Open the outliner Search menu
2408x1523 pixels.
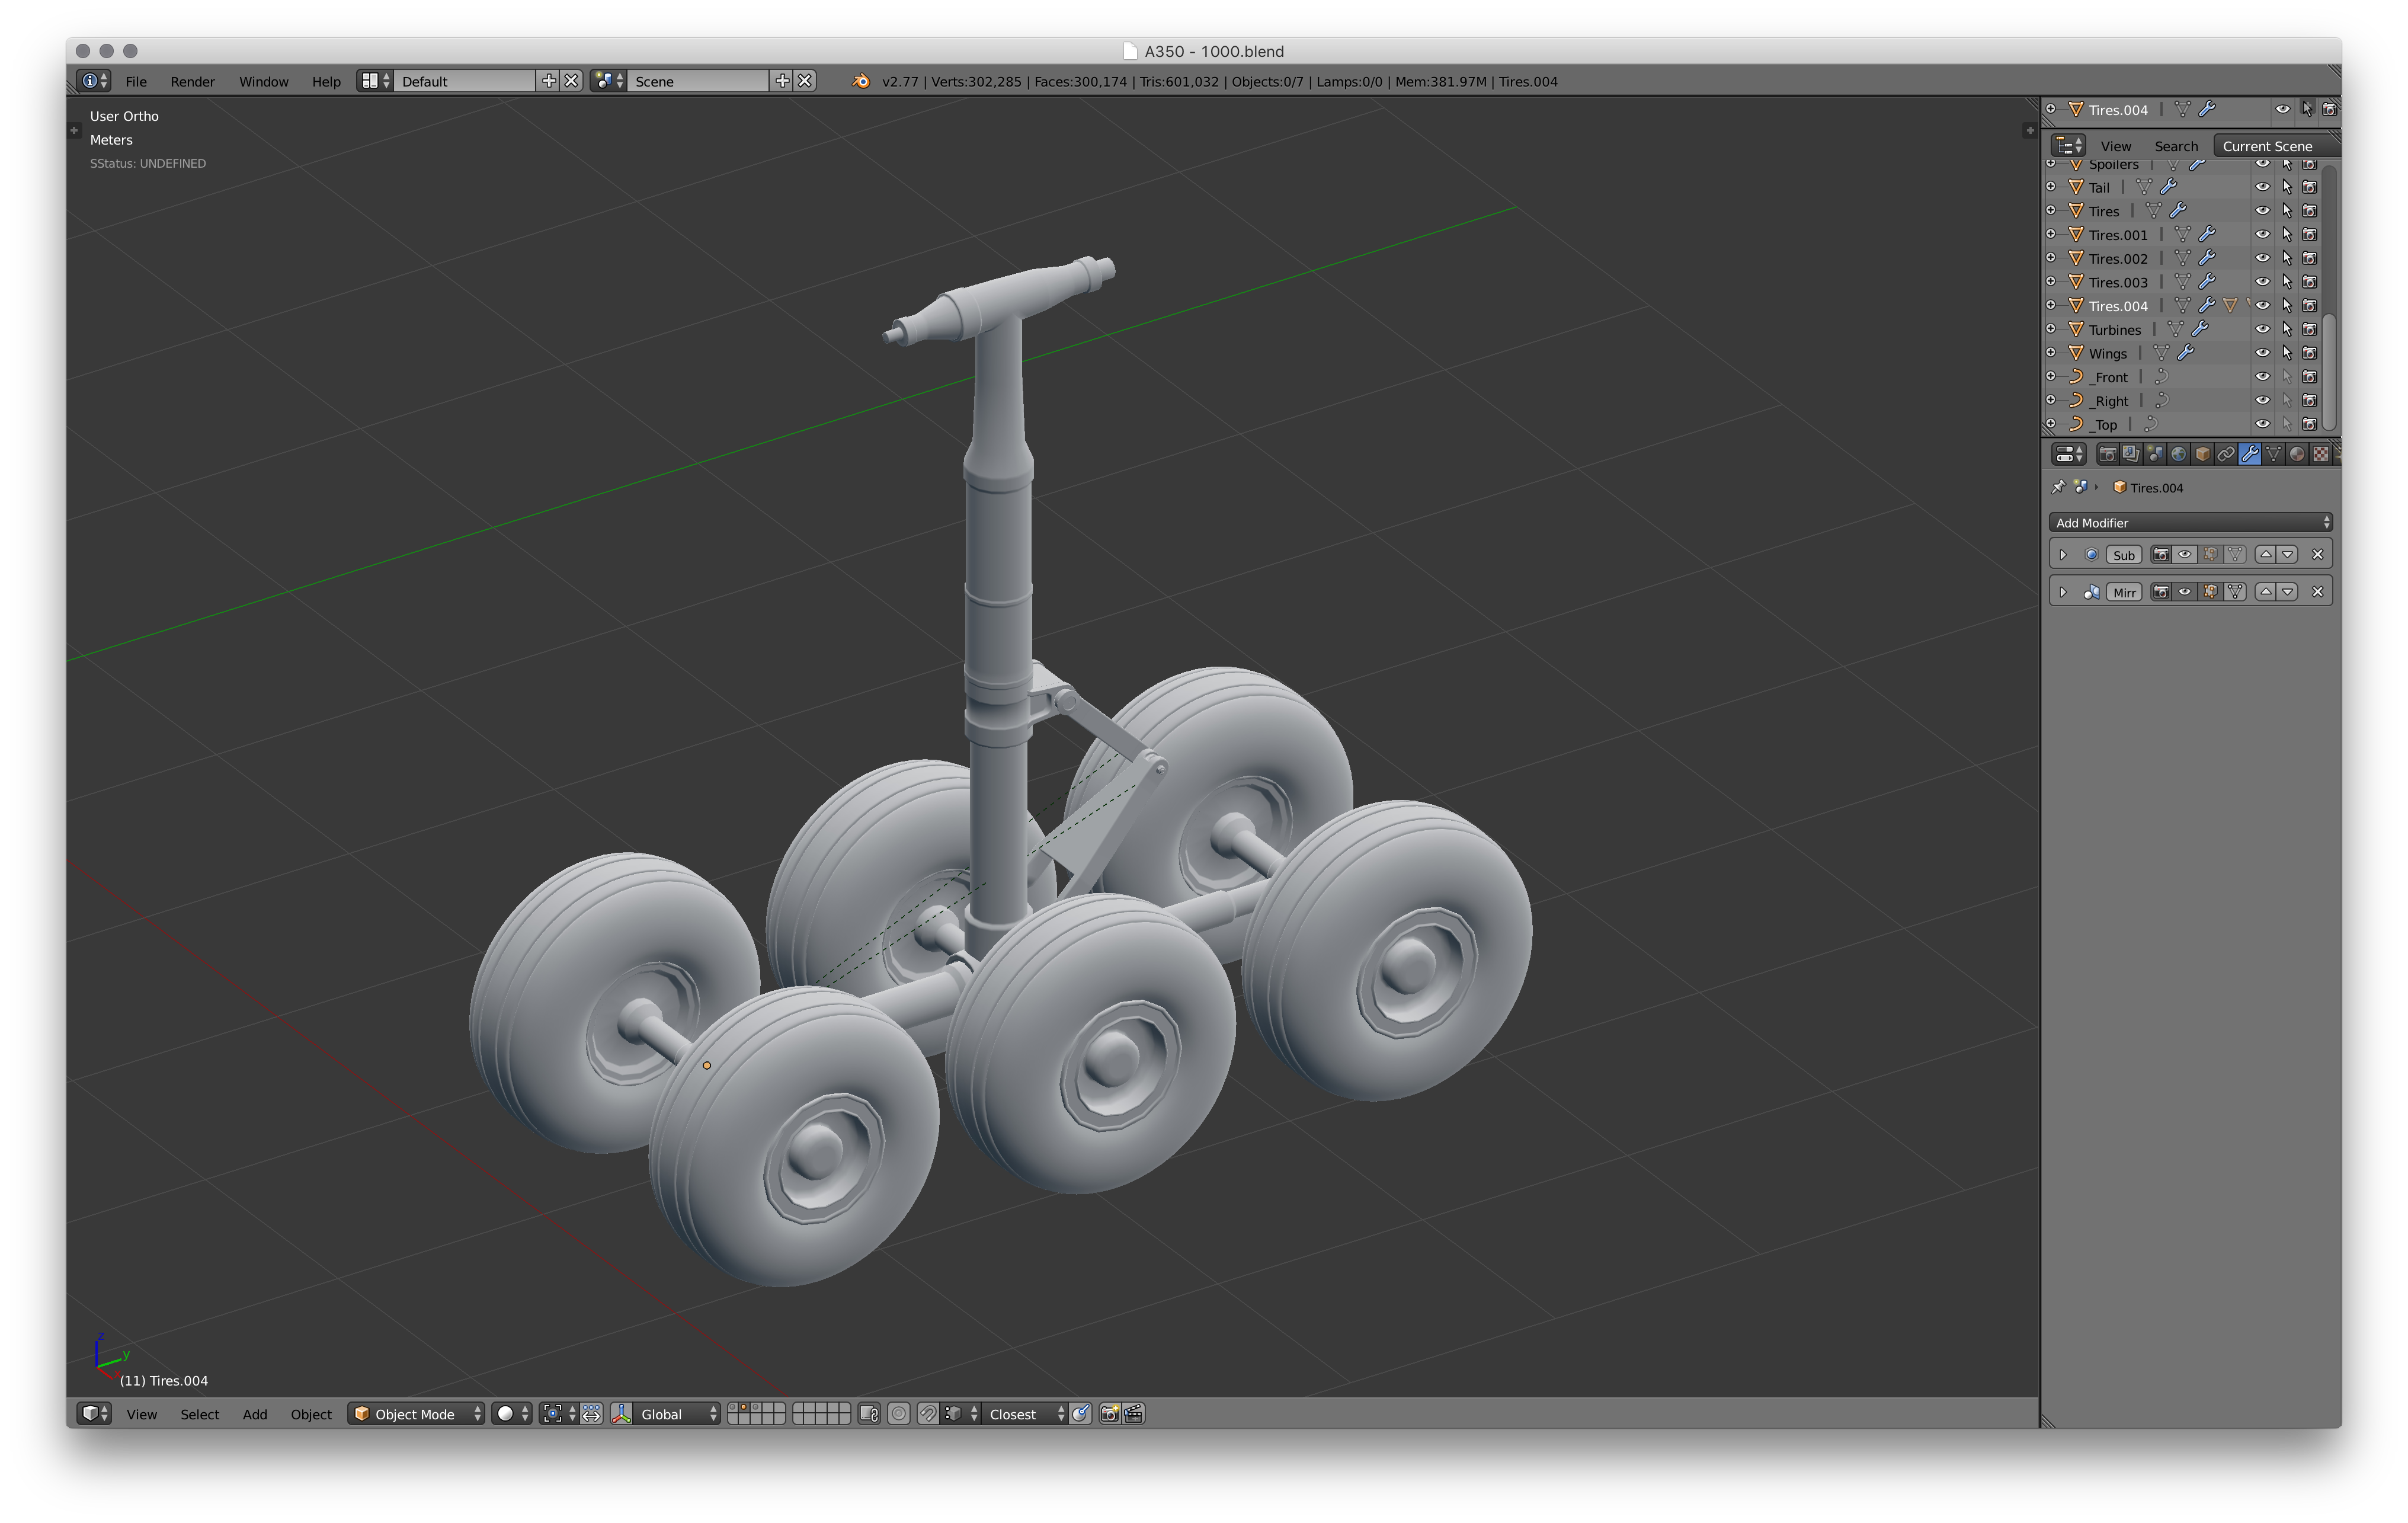click(2176, 146)
